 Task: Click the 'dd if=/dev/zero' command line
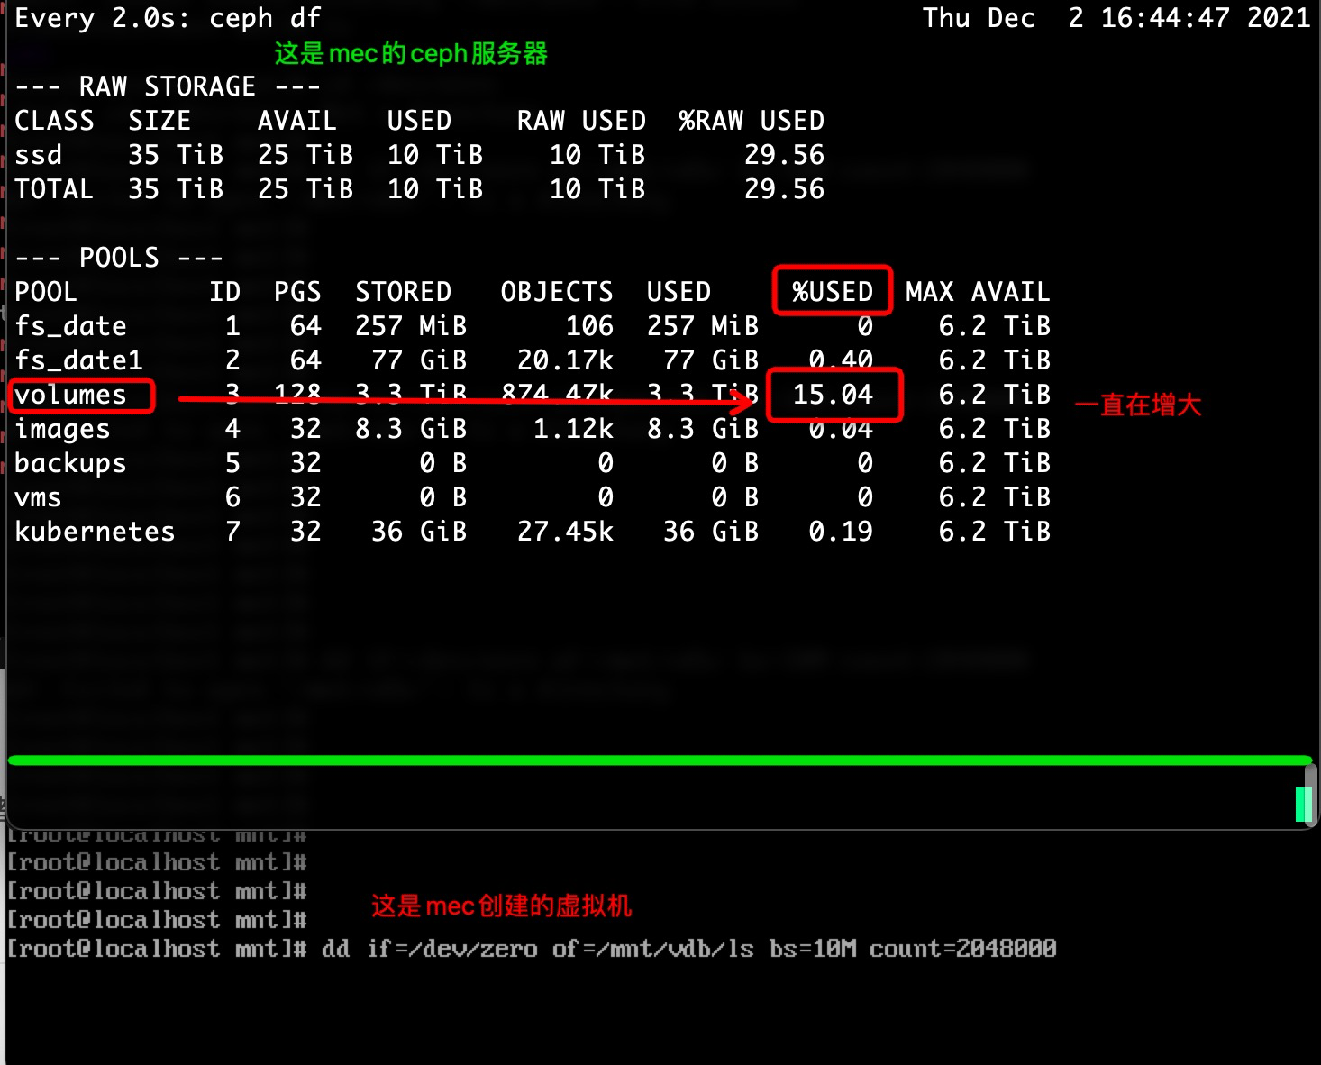(x=689, y=949)
